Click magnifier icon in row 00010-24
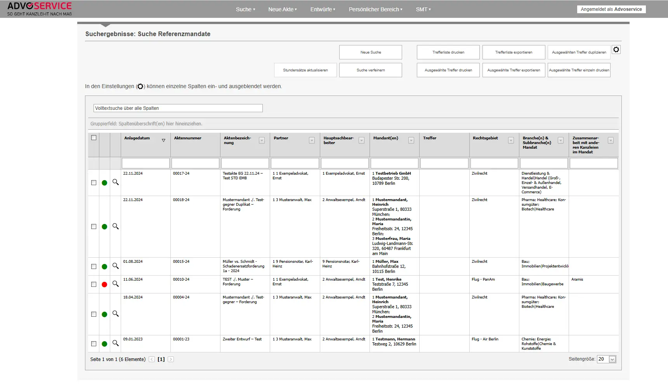668x387 pixels. [x=115, y=284]
